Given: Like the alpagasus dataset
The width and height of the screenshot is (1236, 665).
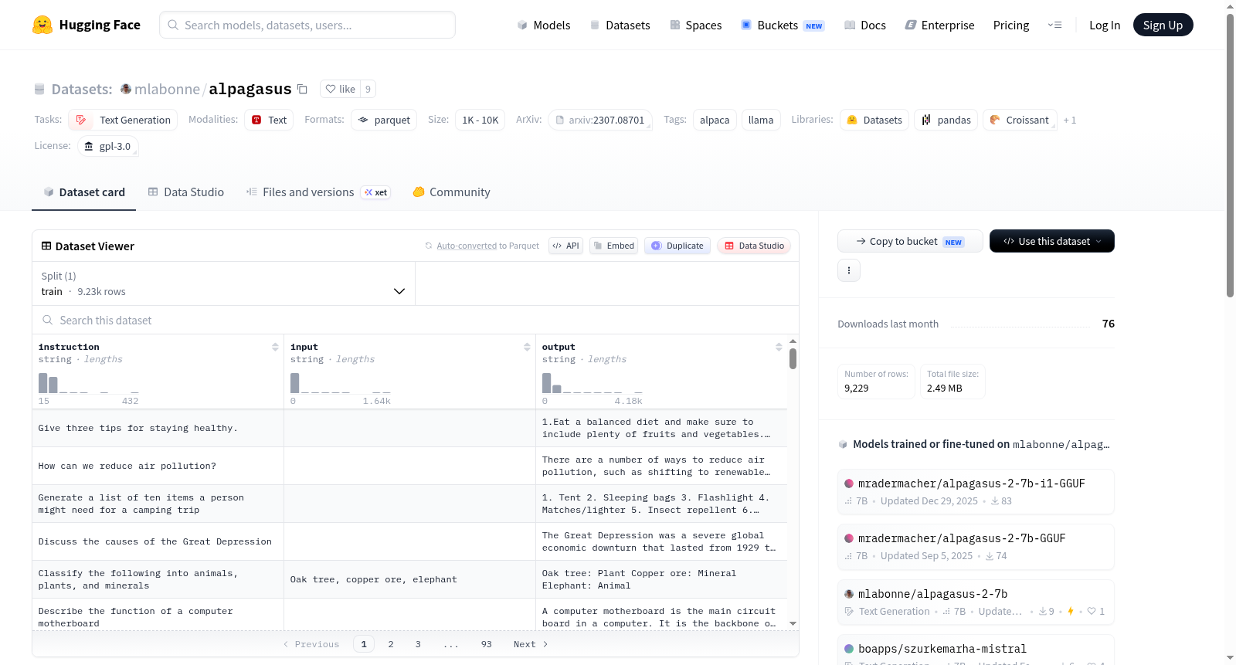Looking at the screenshot, I should (341, 89).
